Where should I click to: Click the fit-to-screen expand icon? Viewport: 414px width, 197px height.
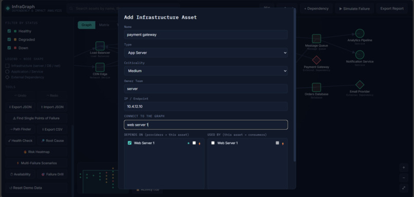point(403,188)
